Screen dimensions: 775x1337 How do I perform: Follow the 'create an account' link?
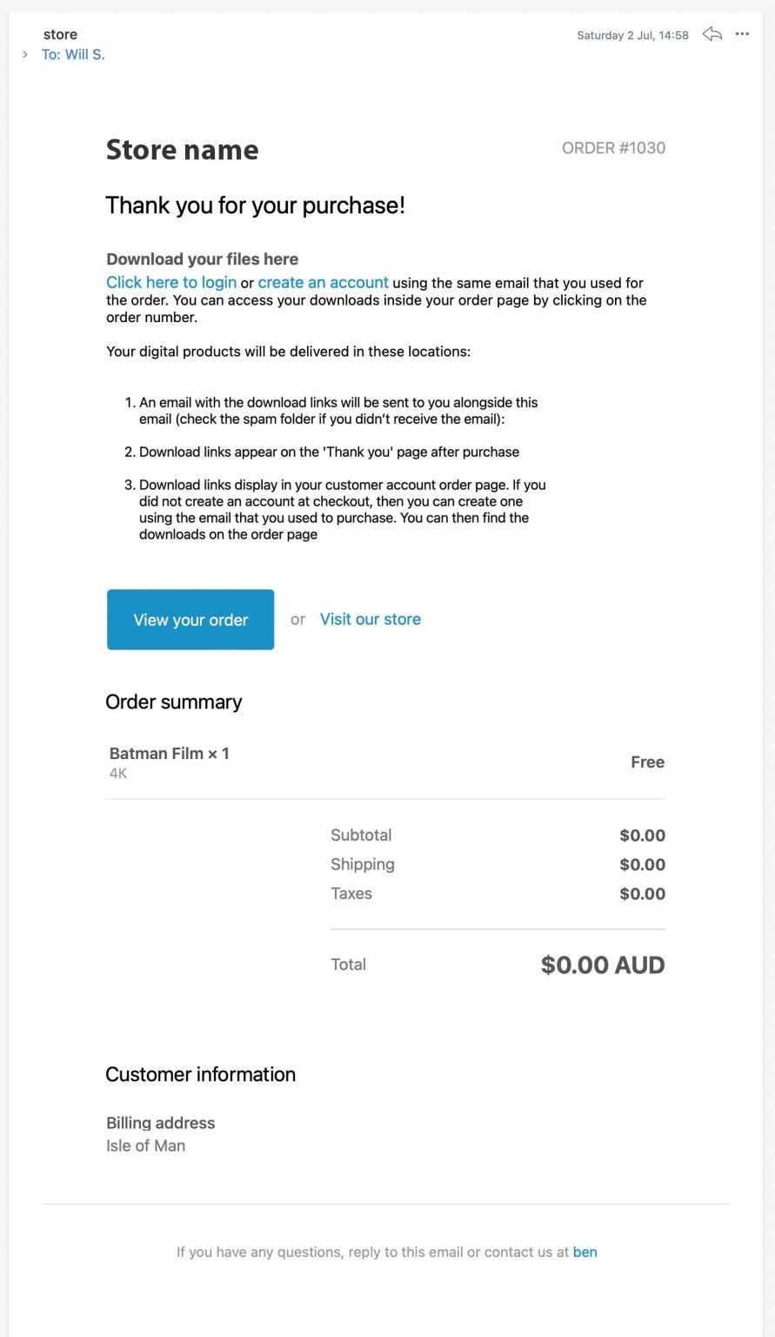click(x=323, y=283)
